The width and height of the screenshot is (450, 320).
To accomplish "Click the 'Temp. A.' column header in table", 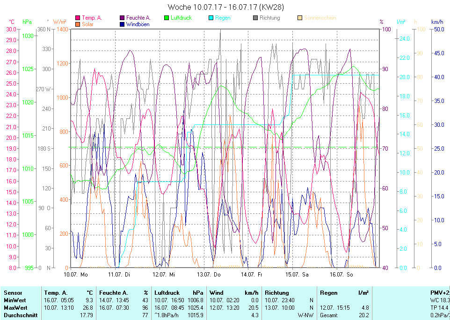I will point(56,293).
